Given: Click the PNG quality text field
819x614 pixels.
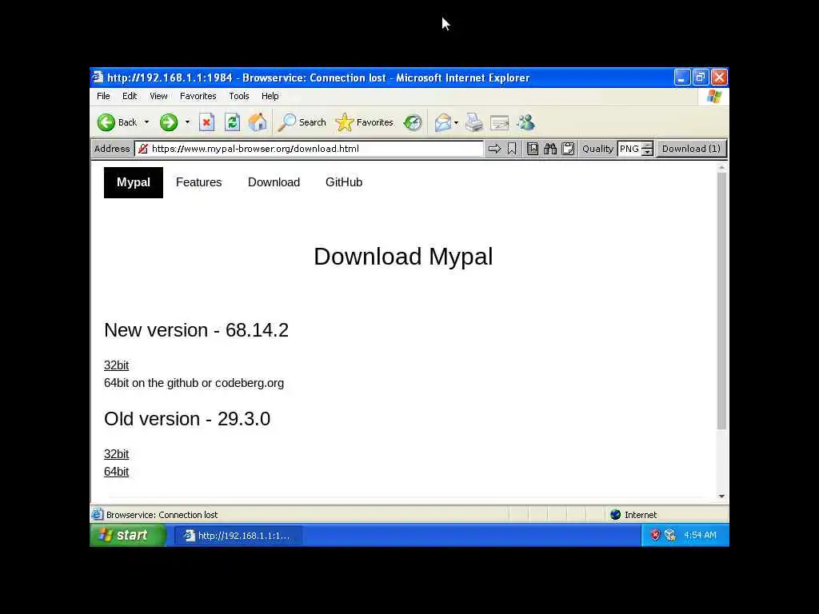Looking at the screenshot, I should click(629, 149).
